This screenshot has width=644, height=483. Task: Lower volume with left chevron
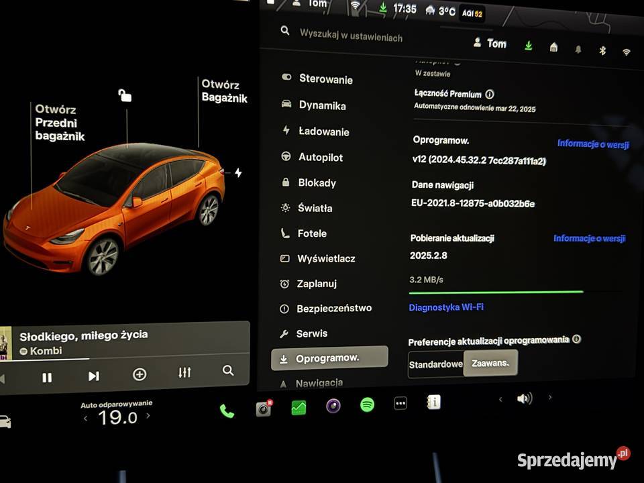click(500, 398)
